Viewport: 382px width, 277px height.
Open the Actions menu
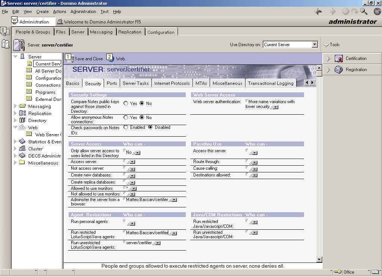coord(59,12)
